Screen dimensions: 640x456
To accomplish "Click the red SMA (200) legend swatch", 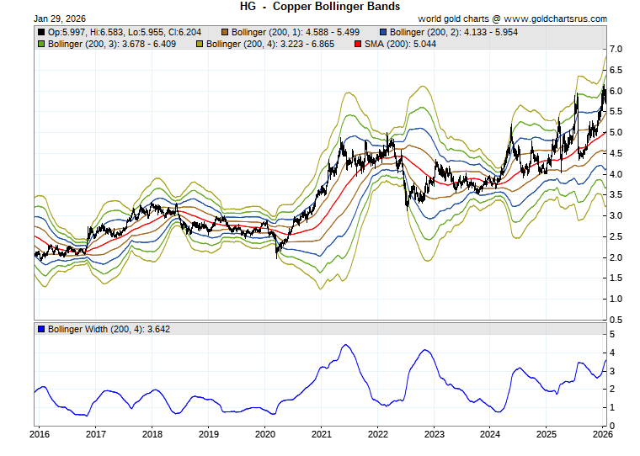I will 359,44.
